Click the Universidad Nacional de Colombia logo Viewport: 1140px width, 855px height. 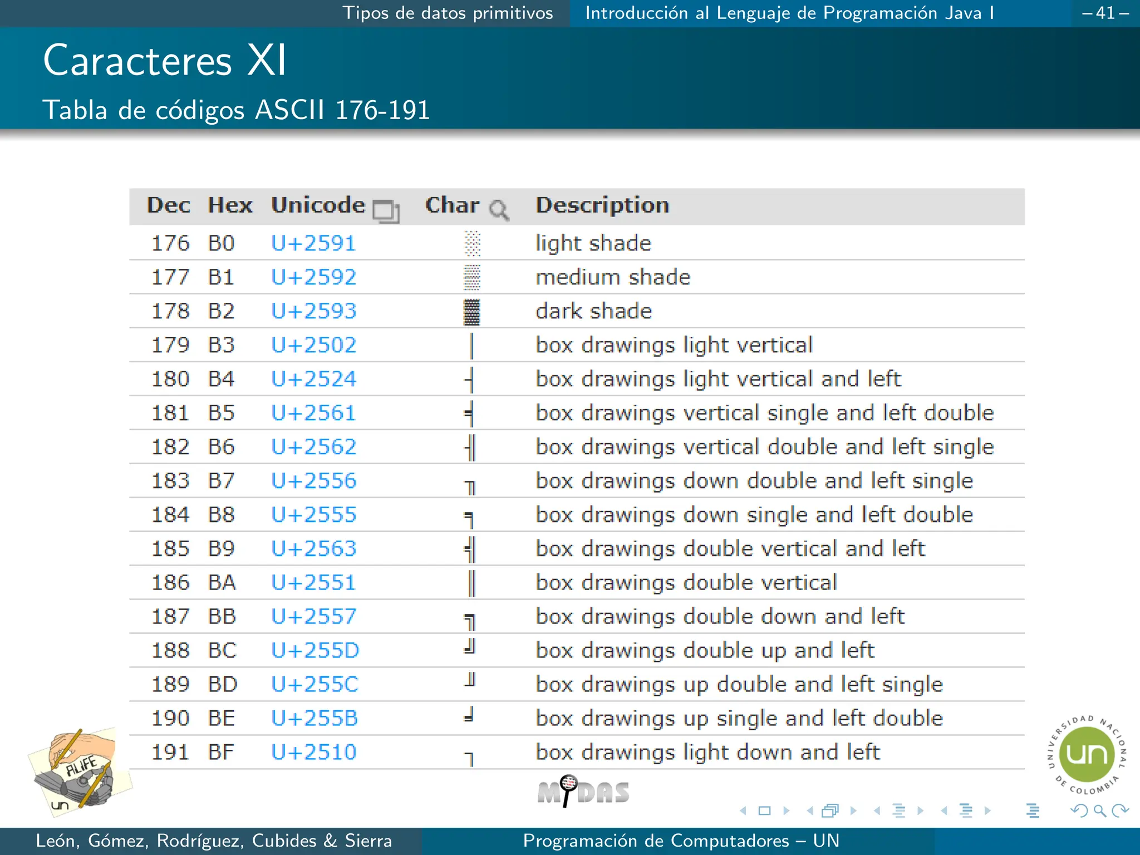pyautogui.click(x=1086, y=755)
